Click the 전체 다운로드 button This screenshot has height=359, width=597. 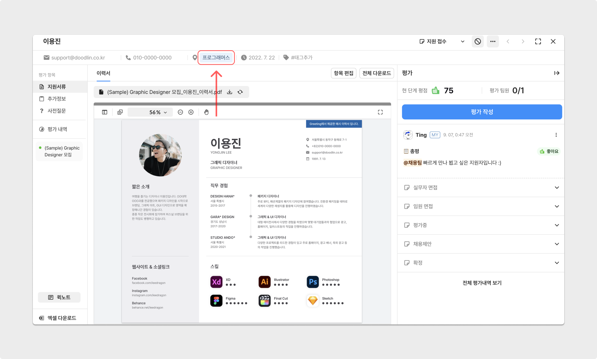coord(377,73)
